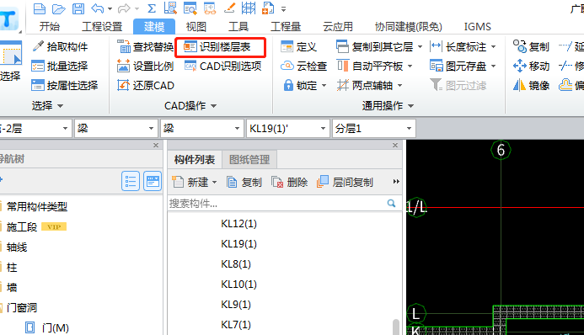
Task: Click 层间复制 in component list toolbar
Action: (x=345, y=182)
